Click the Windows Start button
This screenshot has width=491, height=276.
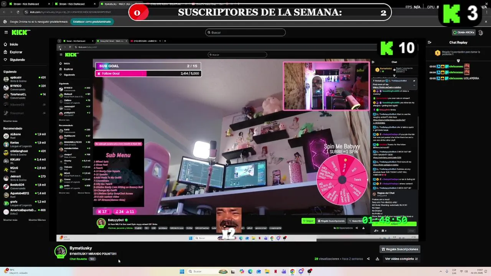[x=182, y=271]
